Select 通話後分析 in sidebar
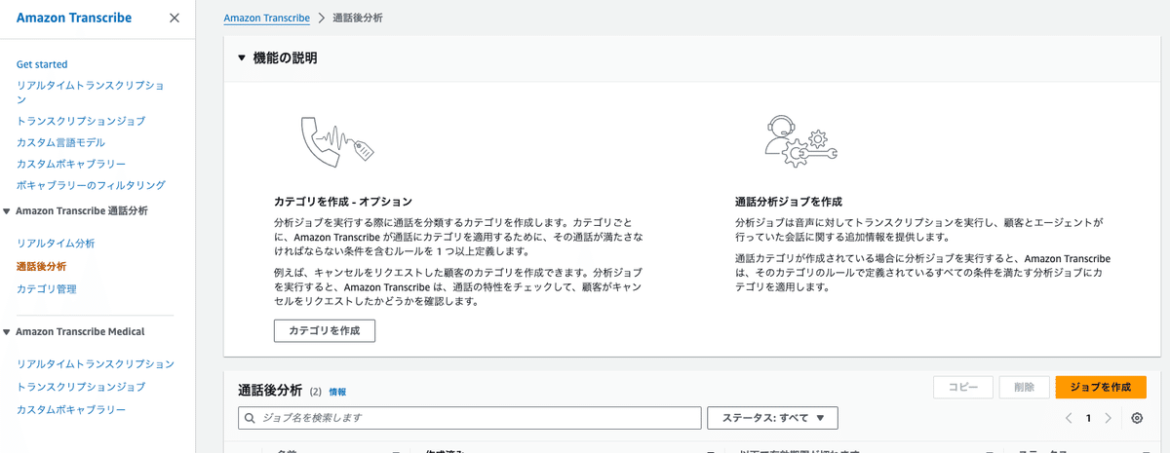This screenshot has width=1170, height=453. pos(41,266)
